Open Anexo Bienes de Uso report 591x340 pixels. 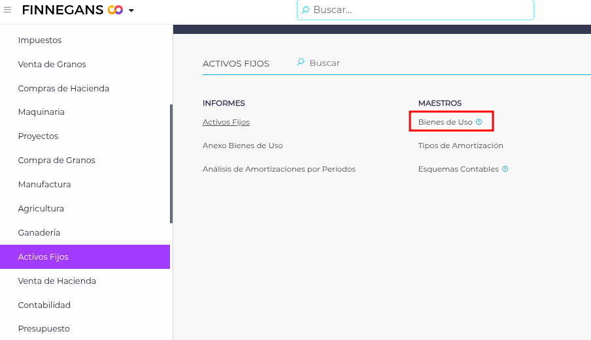pyautogui.click(x=243, y=146)
